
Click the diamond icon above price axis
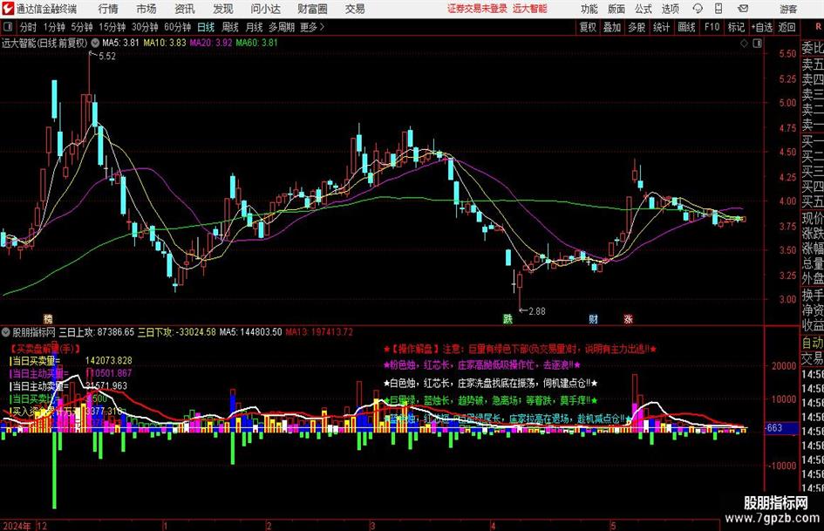point(744,43)
